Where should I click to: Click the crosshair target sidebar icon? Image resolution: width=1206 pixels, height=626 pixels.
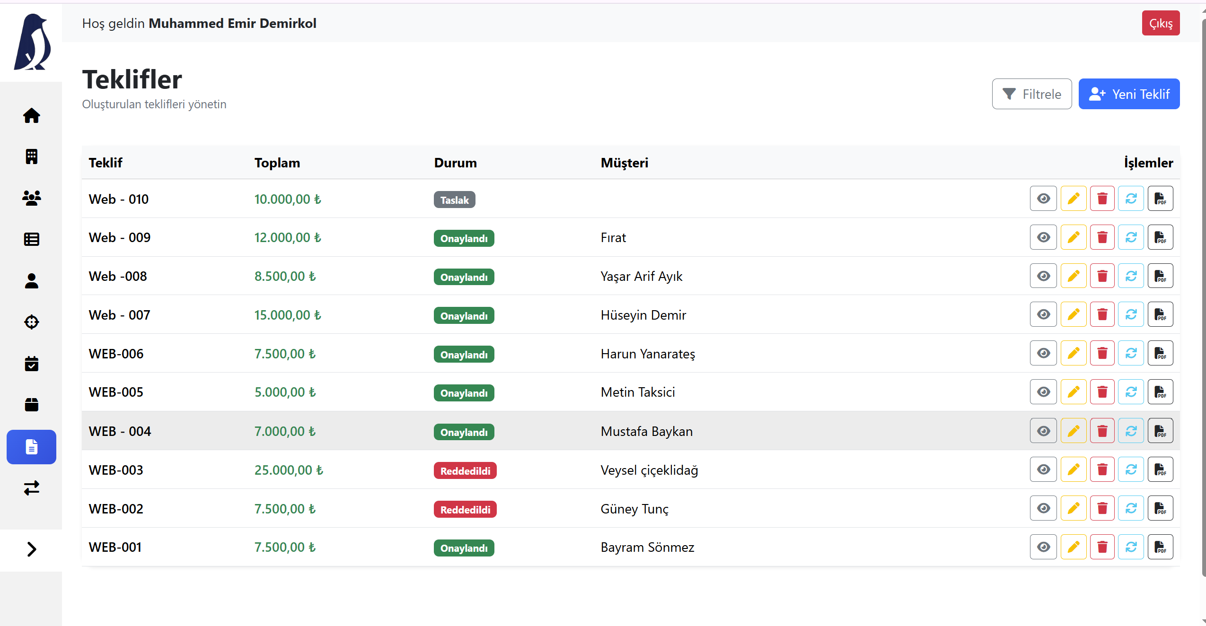pos(31,322)
